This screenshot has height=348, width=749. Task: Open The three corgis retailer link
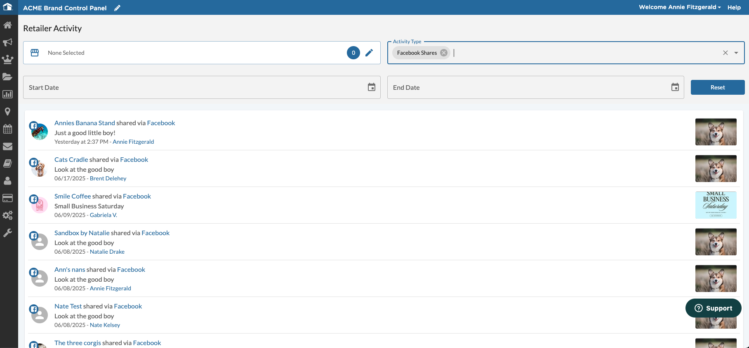click(78, 343)
